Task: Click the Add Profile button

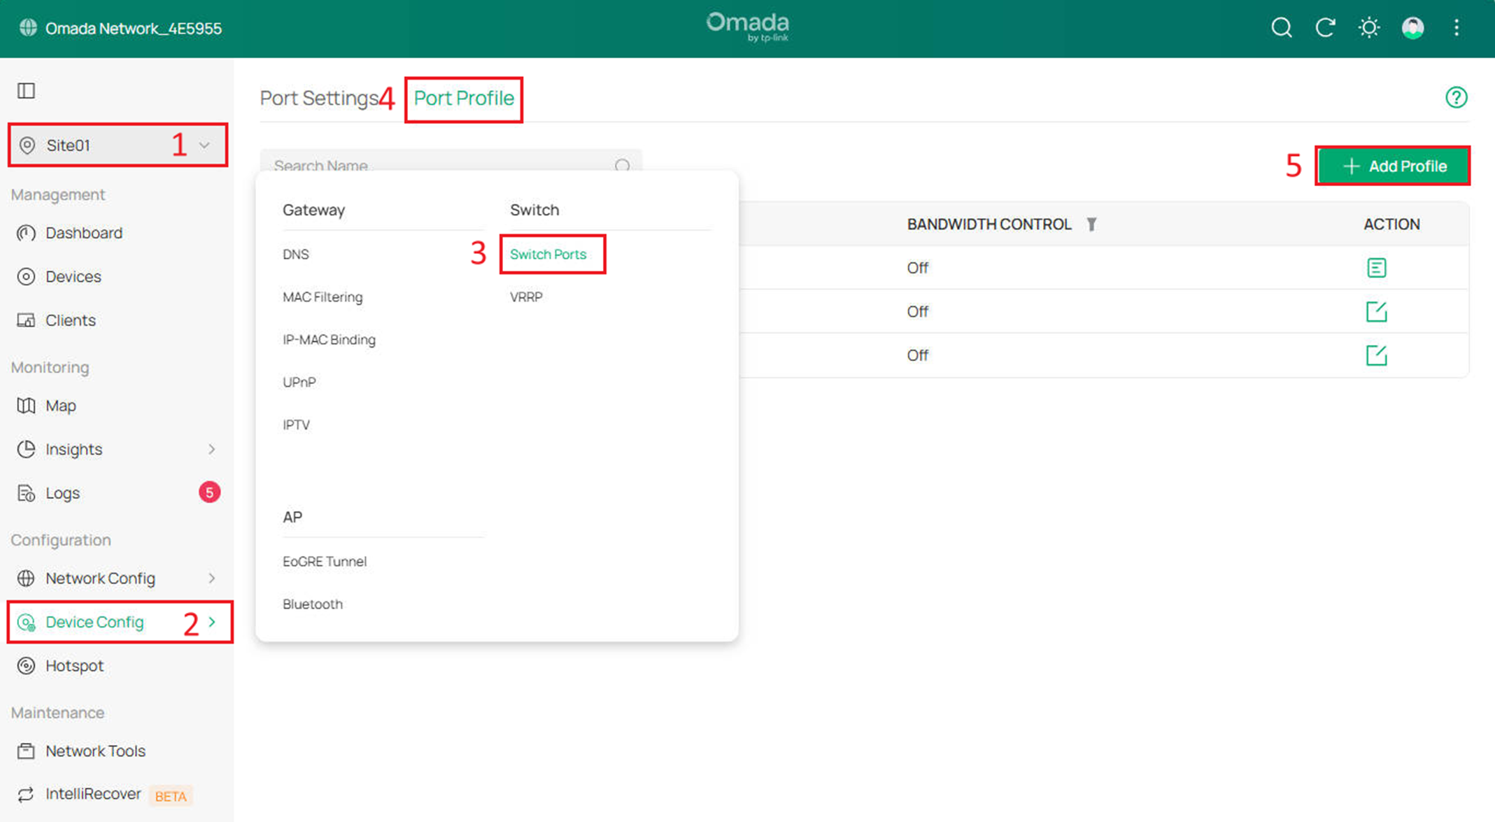Action: [x=1392, y=166]
